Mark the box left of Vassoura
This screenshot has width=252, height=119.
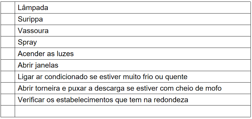[8, 31]
